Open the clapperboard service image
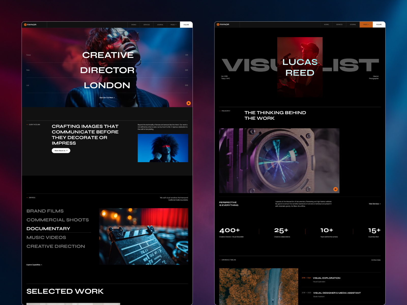 click(x=143, y=236)
